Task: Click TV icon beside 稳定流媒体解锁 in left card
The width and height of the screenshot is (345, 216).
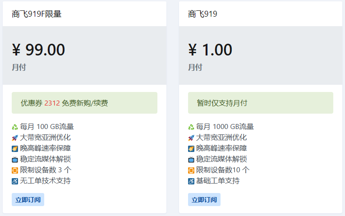Action: 15,160
